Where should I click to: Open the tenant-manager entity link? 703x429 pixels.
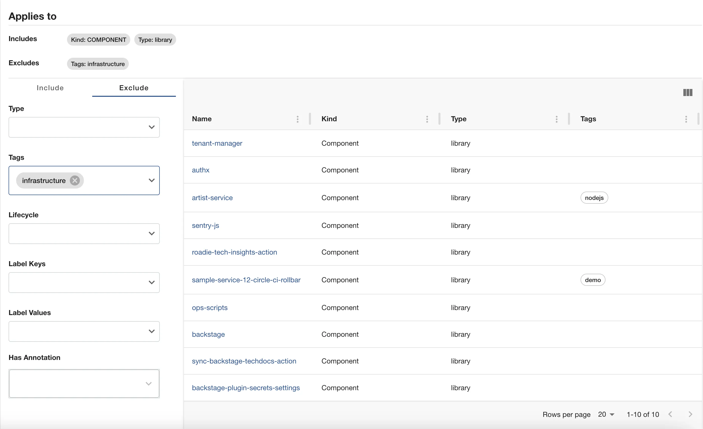tap(217, 143)
